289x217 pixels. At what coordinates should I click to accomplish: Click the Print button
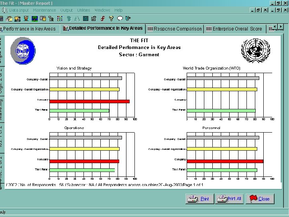(x=200, y=199)
